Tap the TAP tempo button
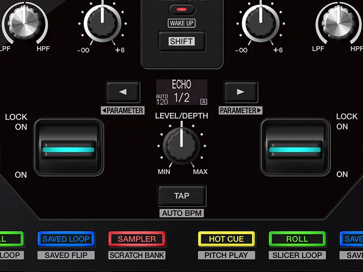Viewport: 363px width, 272px height. pos(182,196)
